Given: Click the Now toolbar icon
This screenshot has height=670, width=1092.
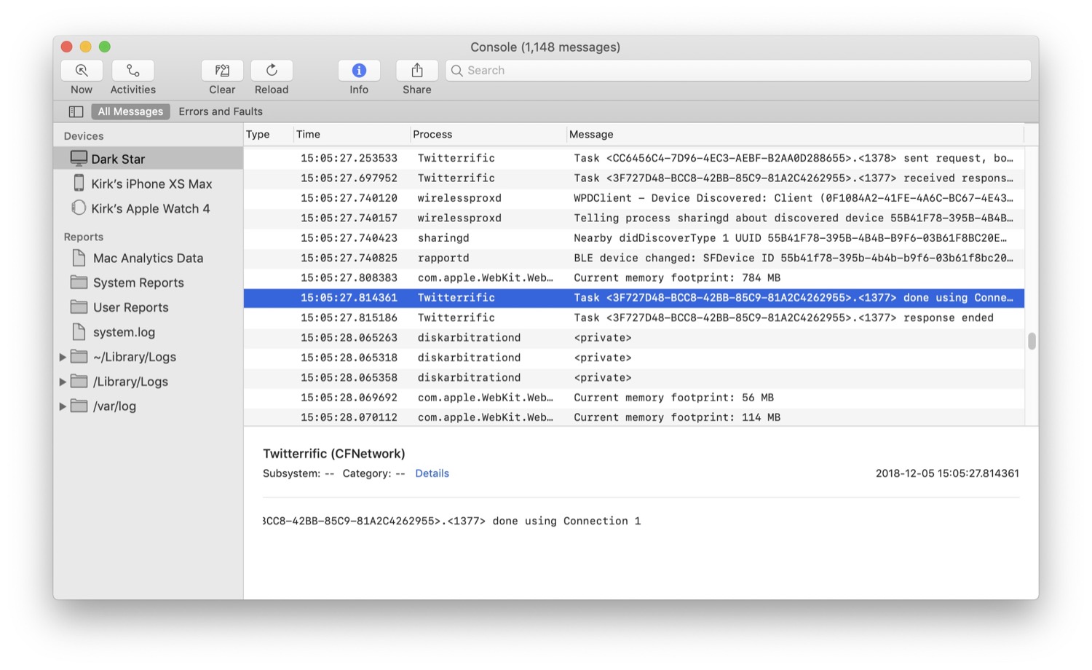Looking at the screenshot, I should coord(82,71).
